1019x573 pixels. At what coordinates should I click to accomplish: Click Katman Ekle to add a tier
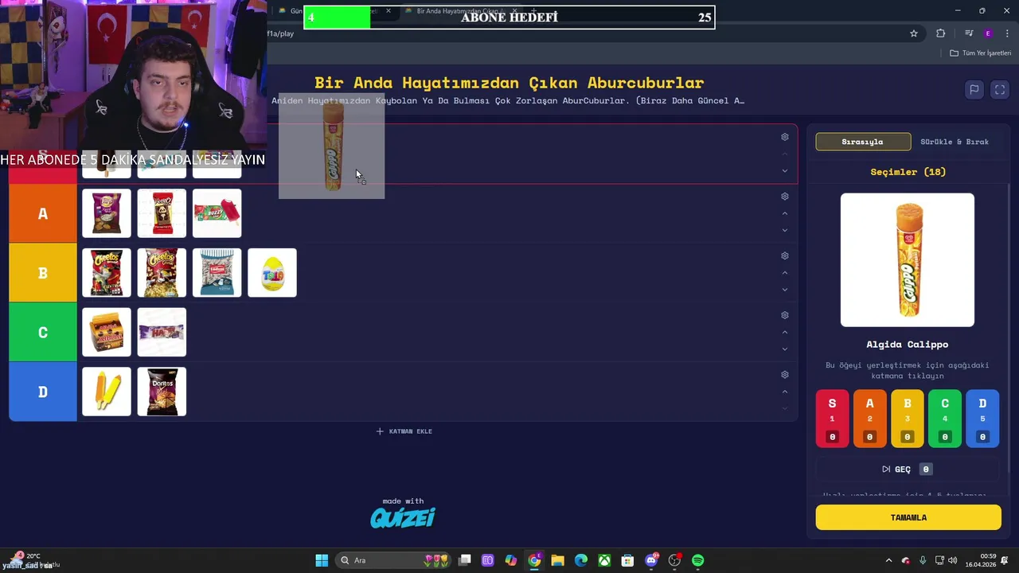coord(404,431)
